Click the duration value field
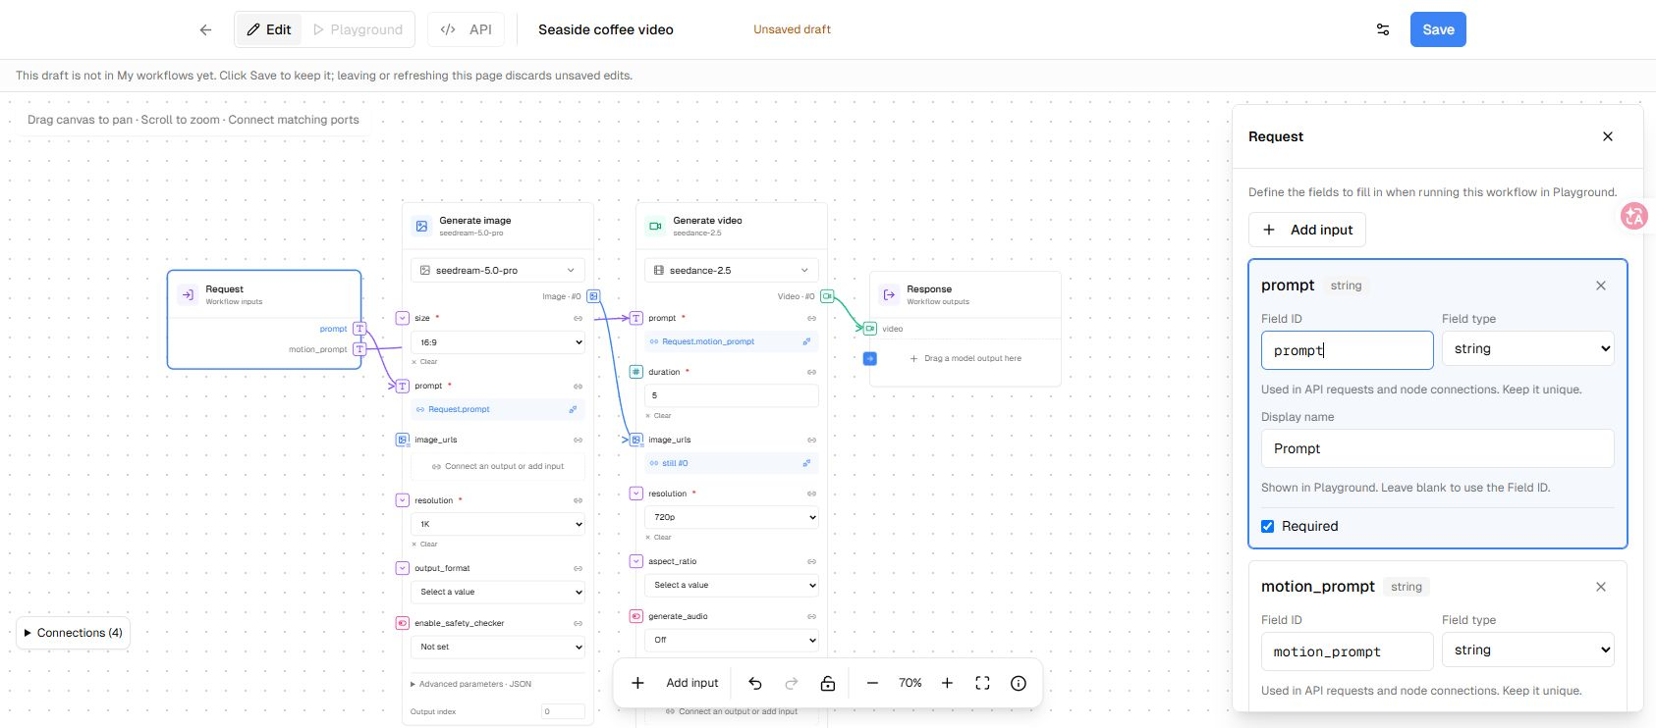1656x728 pixels. click(x=732, y=395)
